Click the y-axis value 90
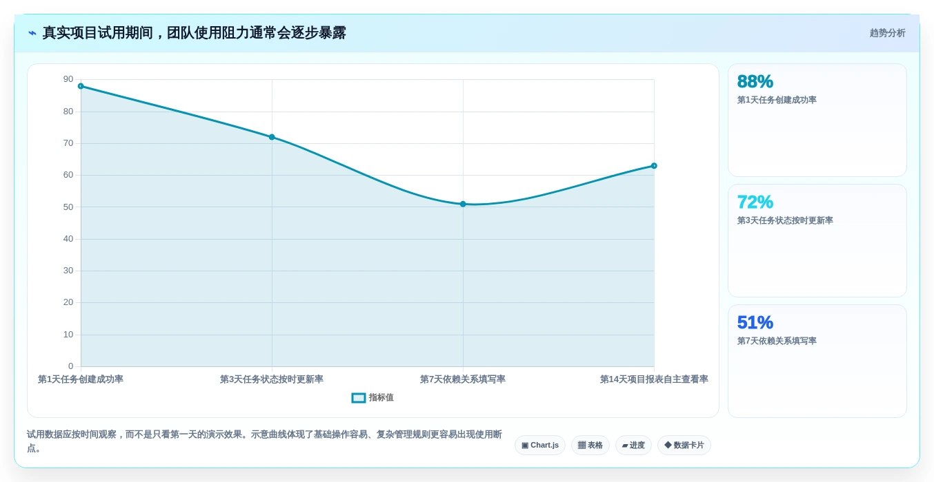 click(68, 79)
